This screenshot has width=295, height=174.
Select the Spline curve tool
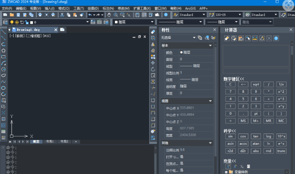(3, 82)
